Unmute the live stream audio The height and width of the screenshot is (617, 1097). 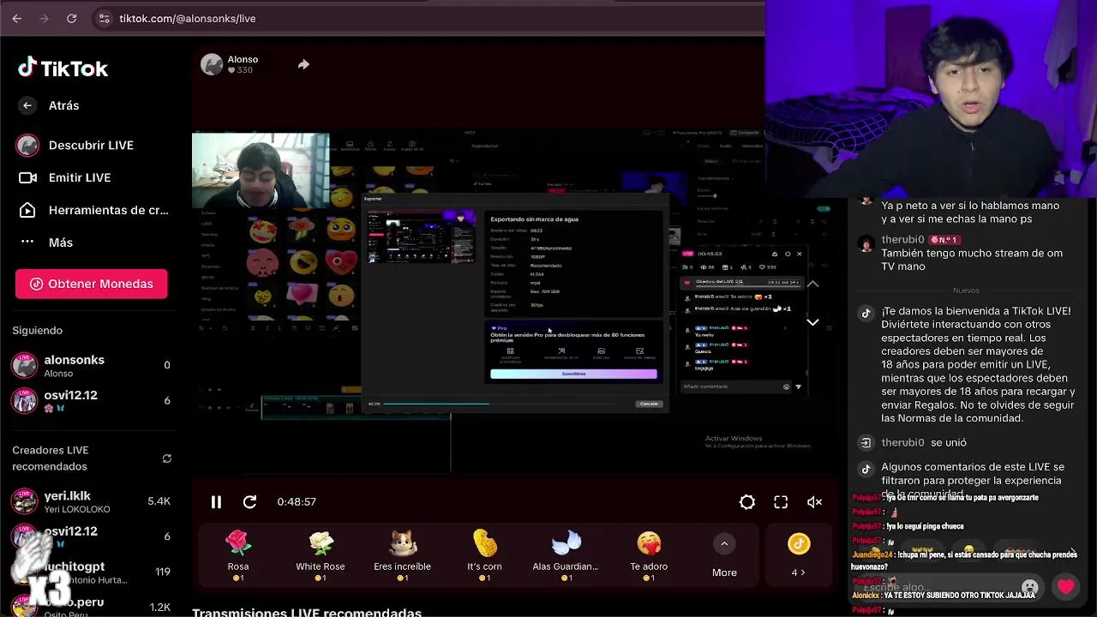coord(814,502)
